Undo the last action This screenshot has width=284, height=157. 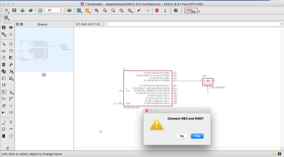click(139, 11)
